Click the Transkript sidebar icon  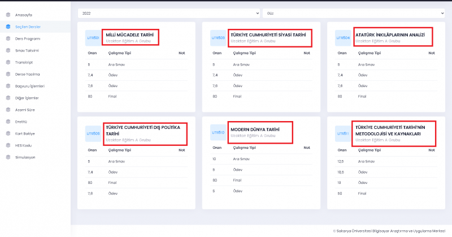8,62
